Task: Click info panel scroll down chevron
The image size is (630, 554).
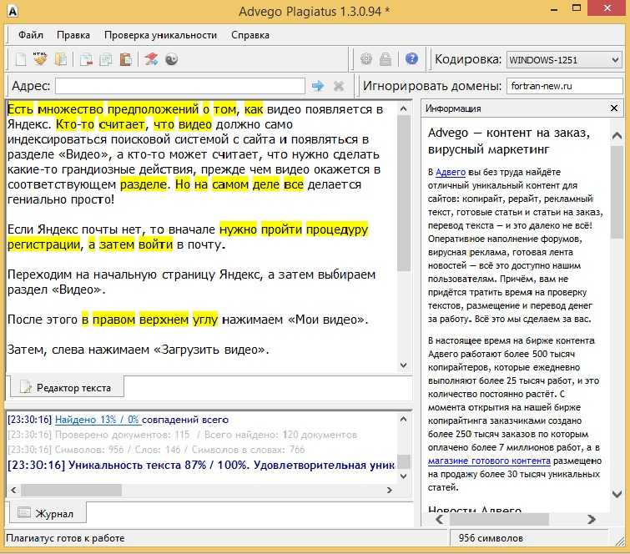Action: click(x=617, y=494)
